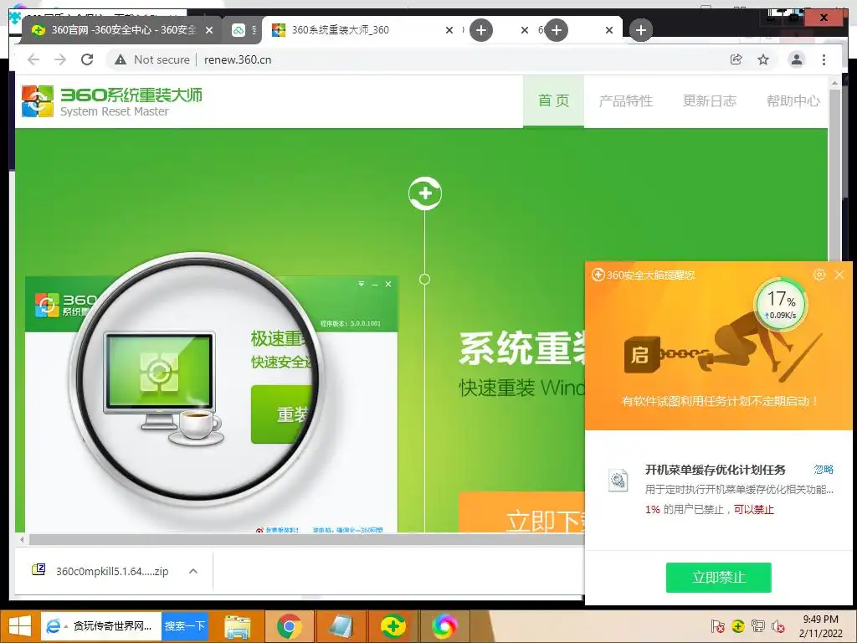Open the 首页 navigation item
The image size is (857, 643).
pyautogui.click(x=553, y=101)
